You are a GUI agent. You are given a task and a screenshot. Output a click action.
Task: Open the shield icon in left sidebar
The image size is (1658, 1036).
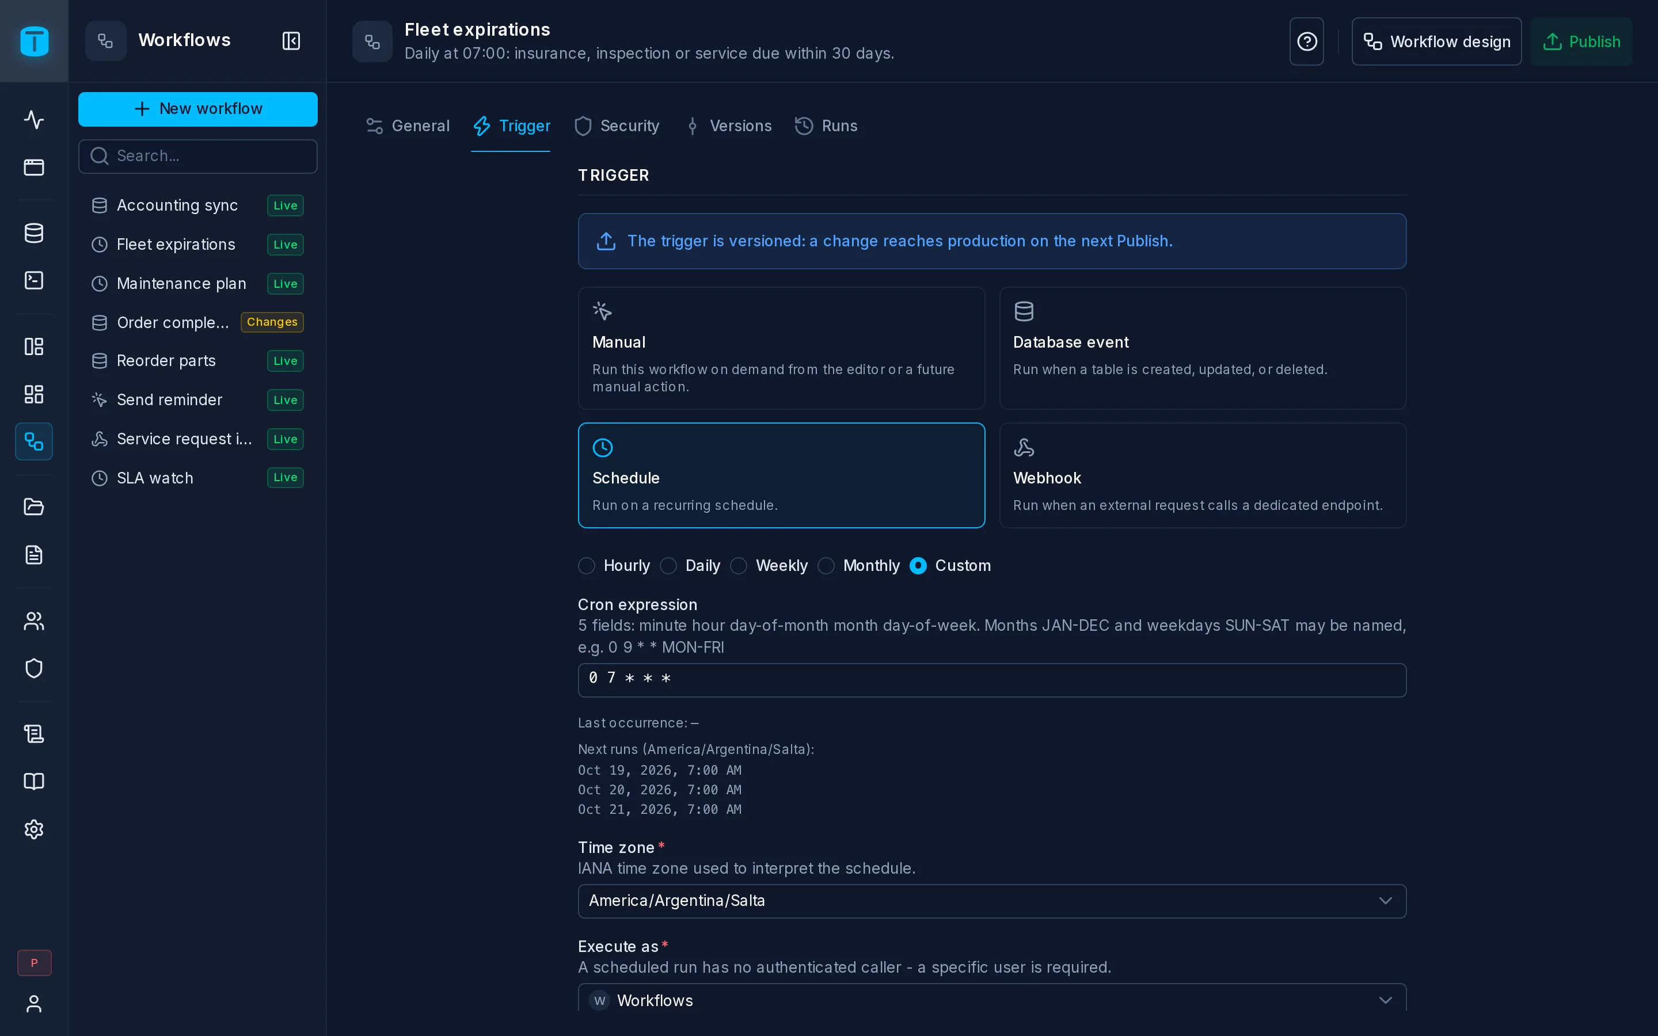pyautogui.click(x=33, y=668)
